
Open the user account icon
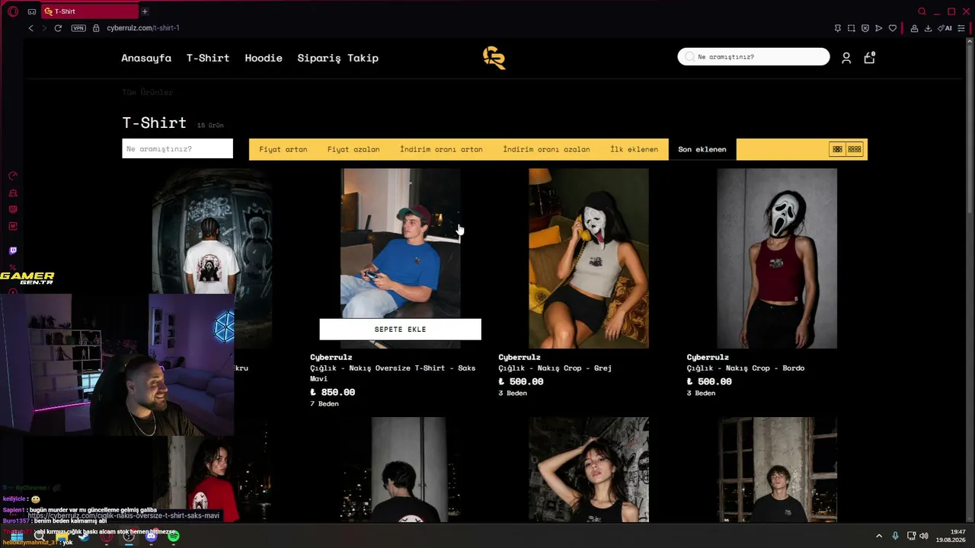point(846,58)
